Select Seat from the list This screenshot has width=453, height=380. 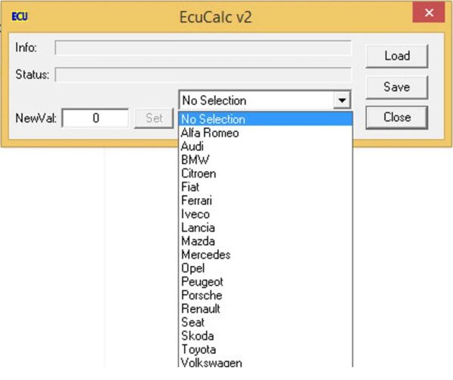[266, 323]
